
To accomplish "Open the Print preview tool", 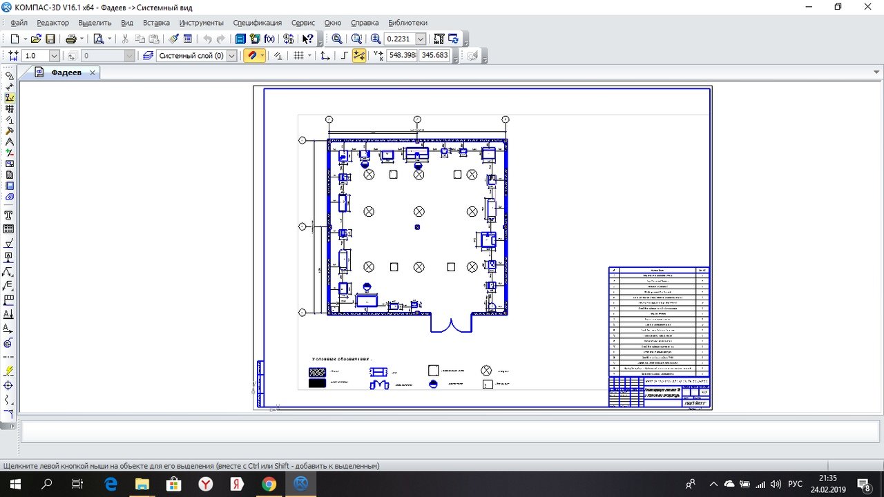I will click(x=99, y=39).
